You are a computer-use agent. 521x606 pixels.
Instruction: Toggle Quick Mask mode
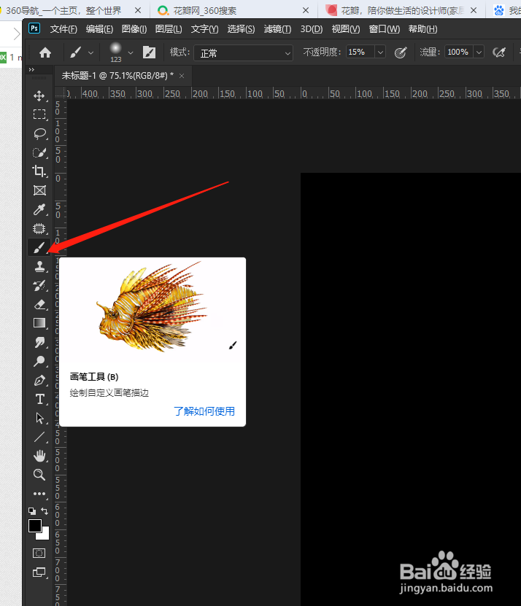point(39,553)
